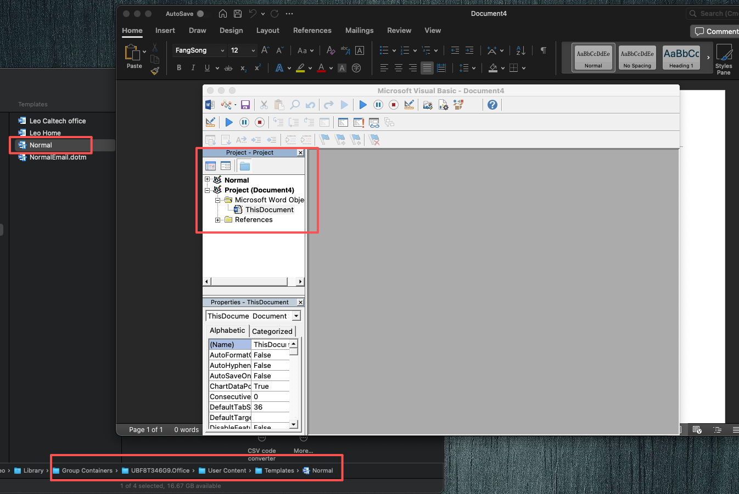Toggle Italic formatting in Word ribbon
Image resolution: width=739 pixels, height=494 pixels.
pos(193,68)
